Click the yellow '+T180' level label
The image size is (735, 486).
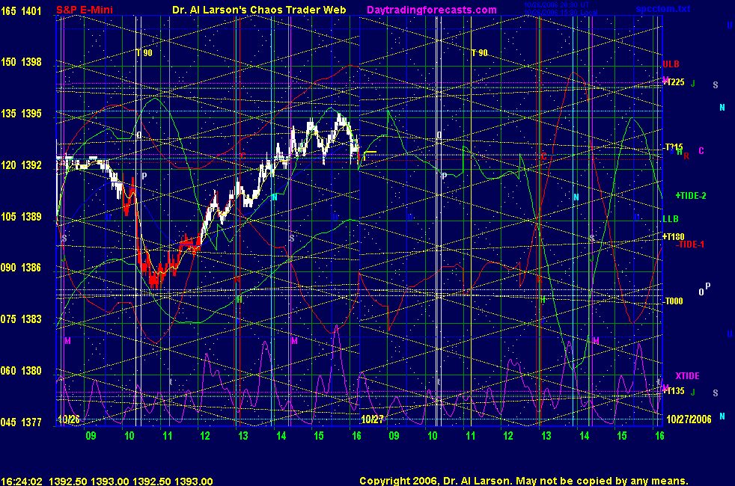pos(673,236)
